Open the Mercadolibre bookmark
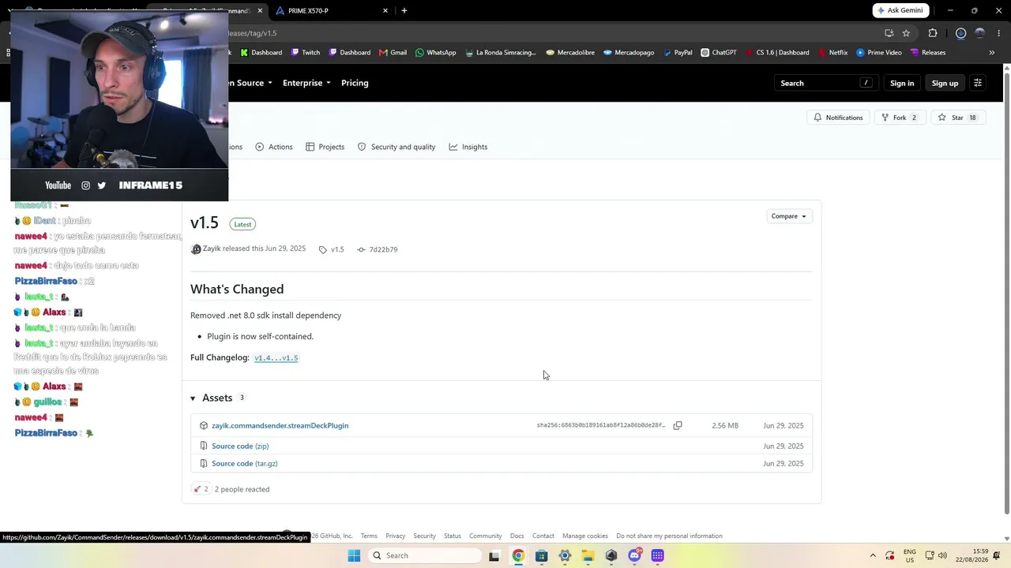The width and height of the screenshot is (1011, 568). point(570,53)
